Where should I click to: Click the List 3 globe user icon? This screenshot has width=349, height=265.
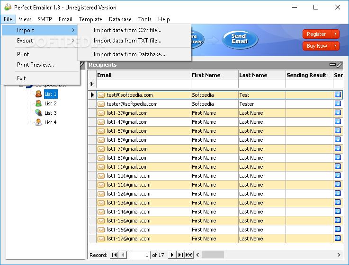[38, 113]
